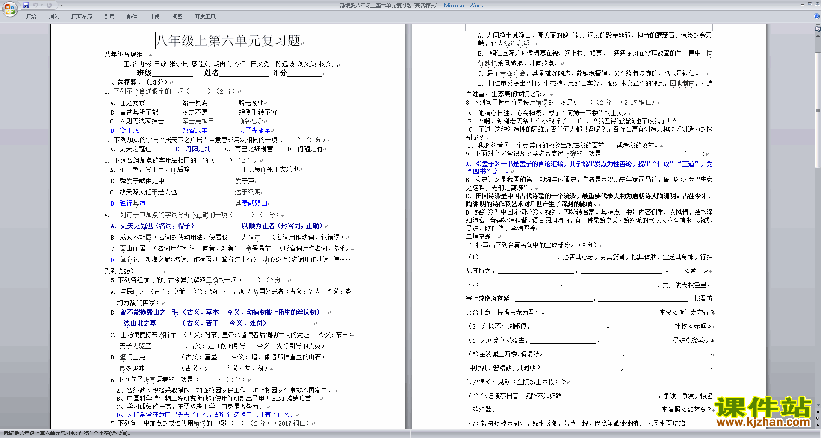821x438 pixels.
Task: Open the 开始 ribbon tab
Action: click(x=31, y=17)
